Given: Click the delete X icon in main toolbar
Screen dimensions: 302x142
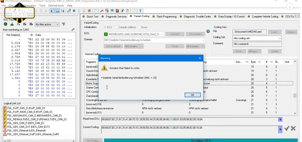Looking at the screenshot, I should click(x=46, y=11).
